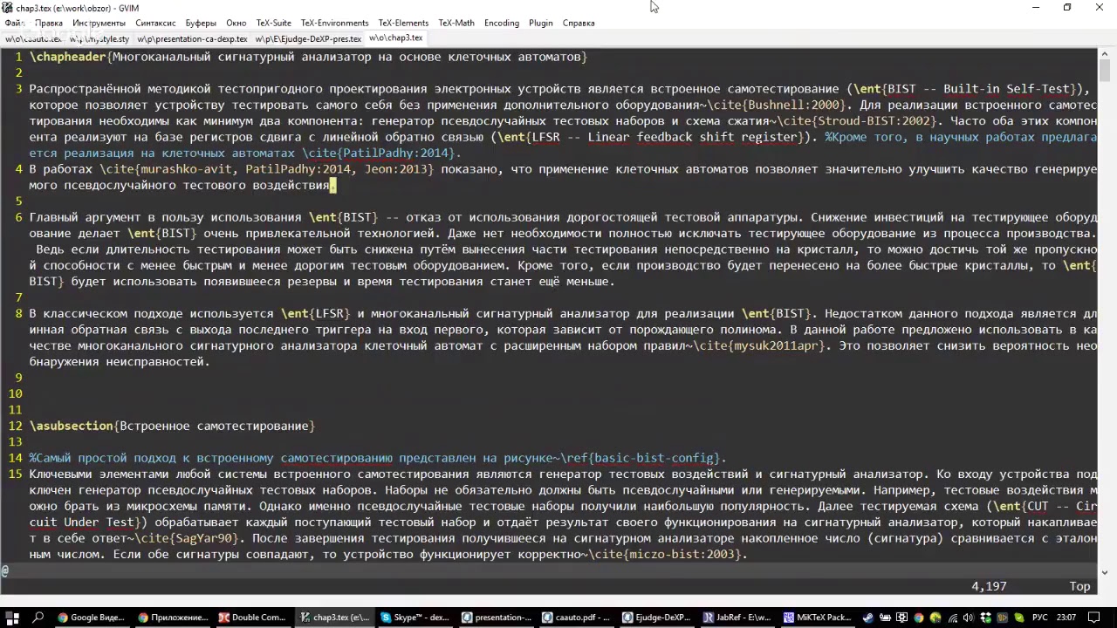This screenshot has height=628, width=1117.
Task: Open the Wi-Fi network tray icon
Action: (953, 618)
